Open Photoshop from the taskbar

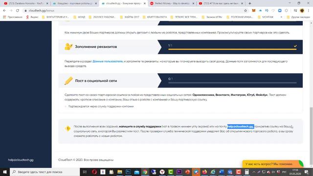coord(128,172)
